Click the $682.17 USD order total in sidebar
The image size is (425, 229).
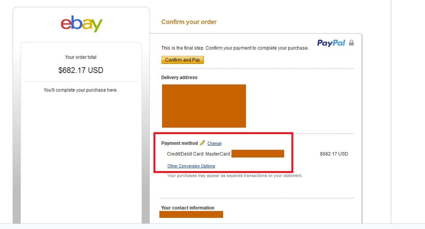tap(81, 70)
